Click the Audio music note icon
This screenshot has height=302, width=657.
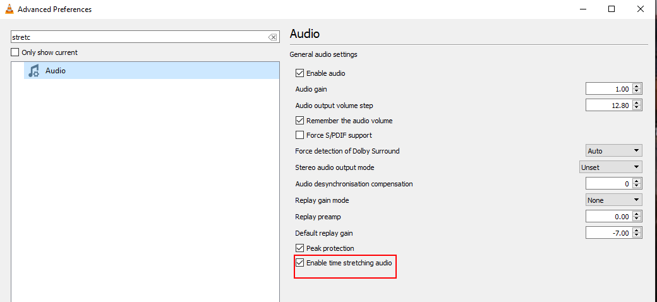pyautogui.click(x=34, y=71)
